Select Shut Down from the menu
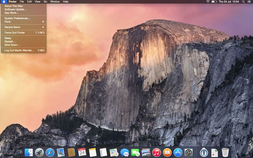 (12, 45)
